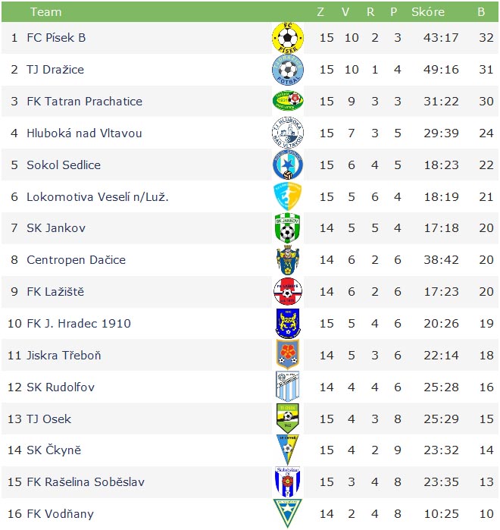The width and height of the screenshot is (500, 530).
Task: Open the FK Vodňany green triangle logo
Action: click(x=287, y=513)
